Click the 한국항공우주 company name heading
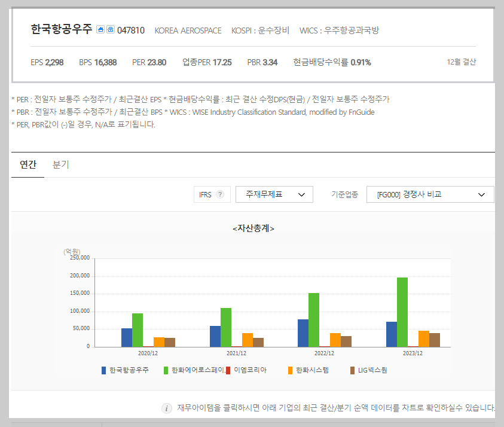Viewport: 504px width, 427px height. tap(62, 29)
